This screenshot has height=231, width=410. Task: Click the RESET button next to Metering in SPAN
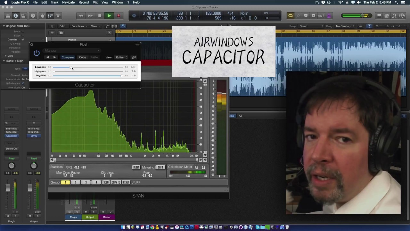136,167
